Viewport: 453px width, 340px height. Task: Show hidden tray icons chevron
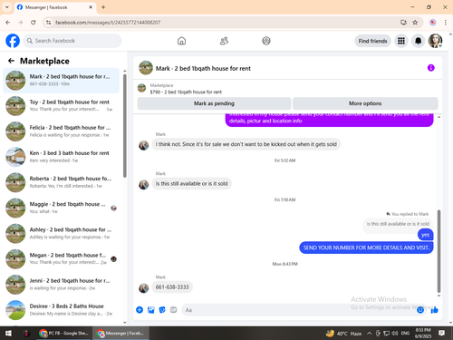pyautogui.click(x=369, y=333)
